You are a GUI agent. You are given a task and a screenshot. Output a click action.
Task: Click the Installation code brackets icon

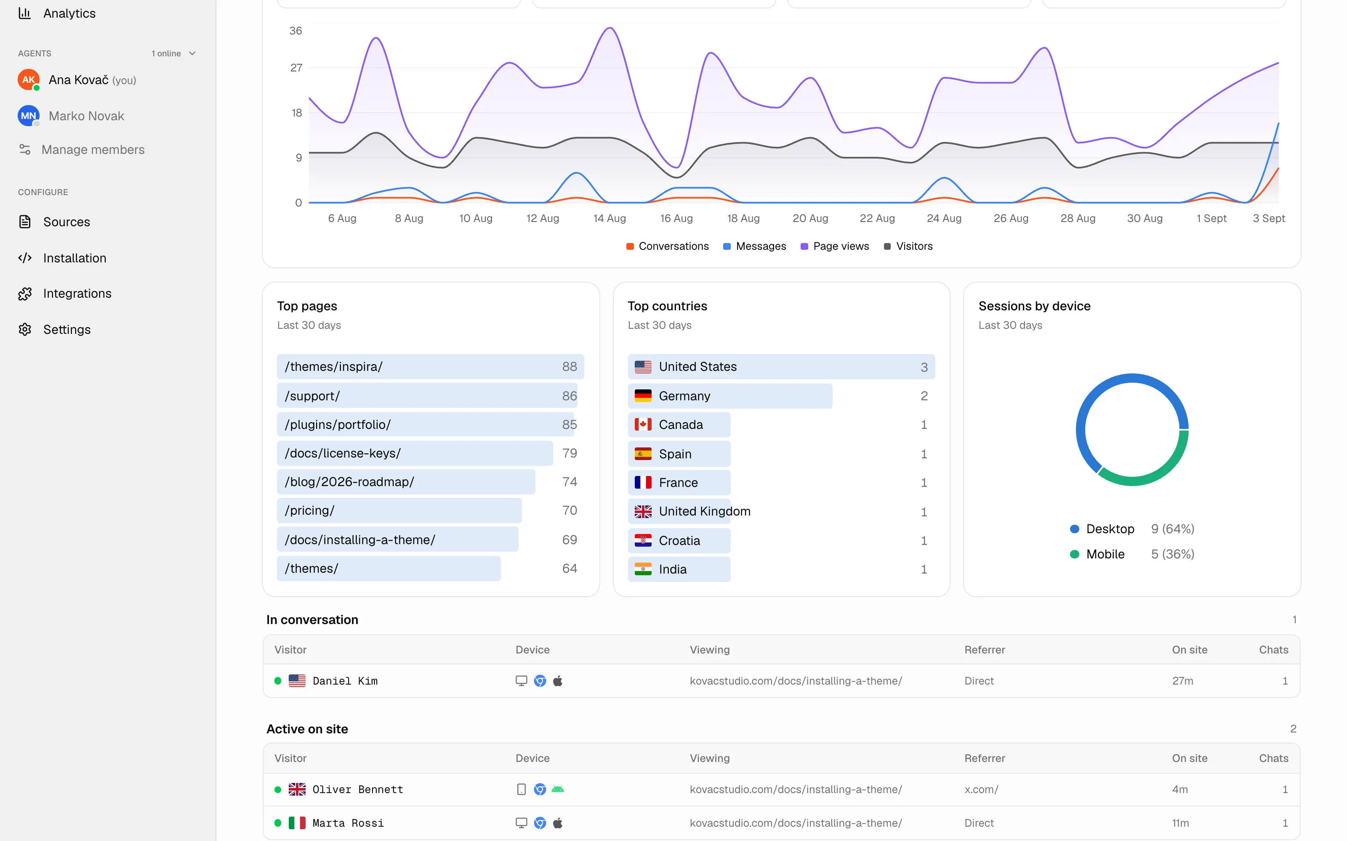click(24, 258)
